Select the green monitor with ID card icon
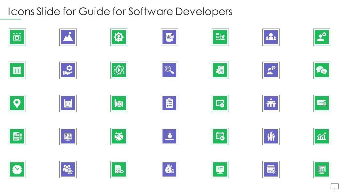 (220, 170)
